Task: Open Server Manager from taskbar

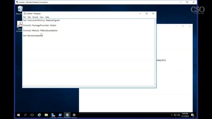Action: (x=53, y=115)
